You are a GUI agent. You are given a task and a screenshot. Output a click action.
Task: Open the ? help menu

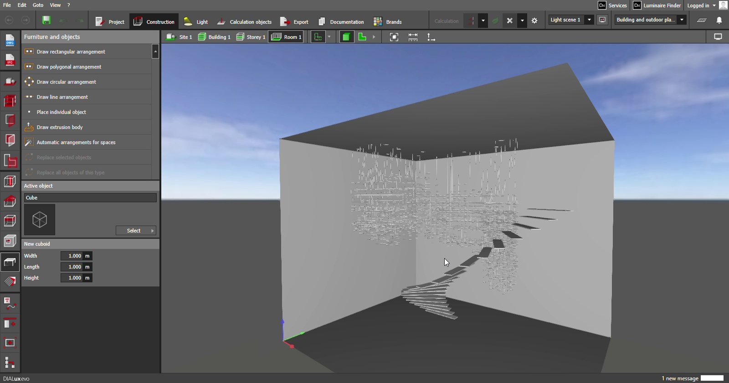click(68, 5)
